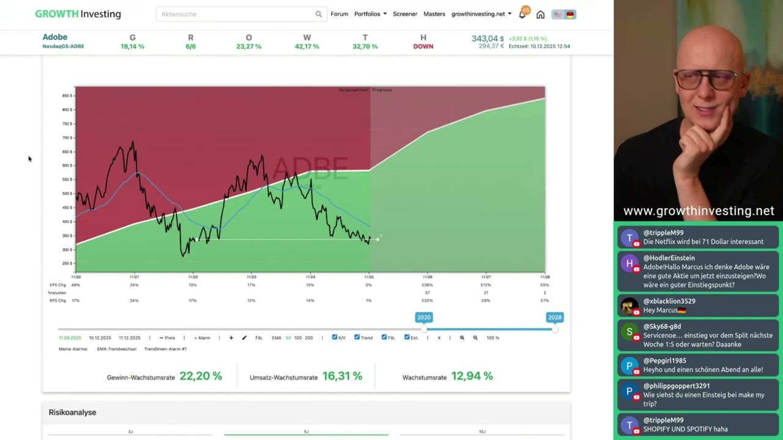Viewport: 783px width, 440px height.
Task: Click the 343,04 $ price
Action: (488, 38)
